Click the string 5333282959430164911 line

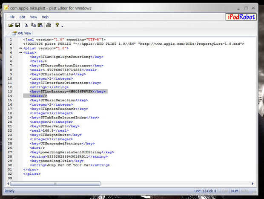pos(69,156)
